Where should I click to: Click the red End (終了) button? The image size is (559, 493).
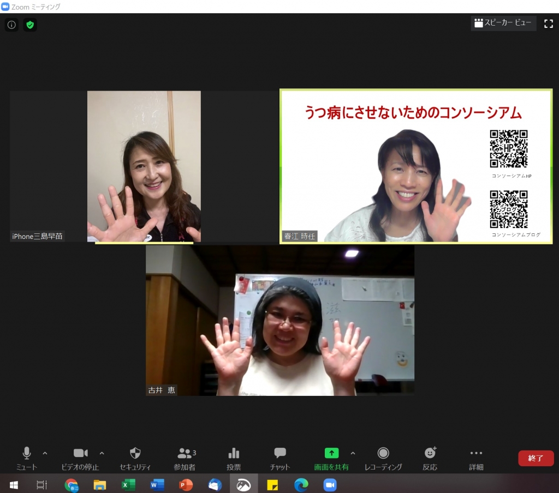pos(536,458)
